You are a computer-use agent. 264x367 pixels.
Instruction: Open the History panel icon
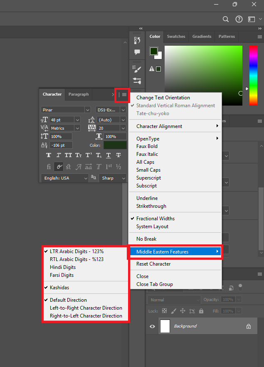click(137, 40)
